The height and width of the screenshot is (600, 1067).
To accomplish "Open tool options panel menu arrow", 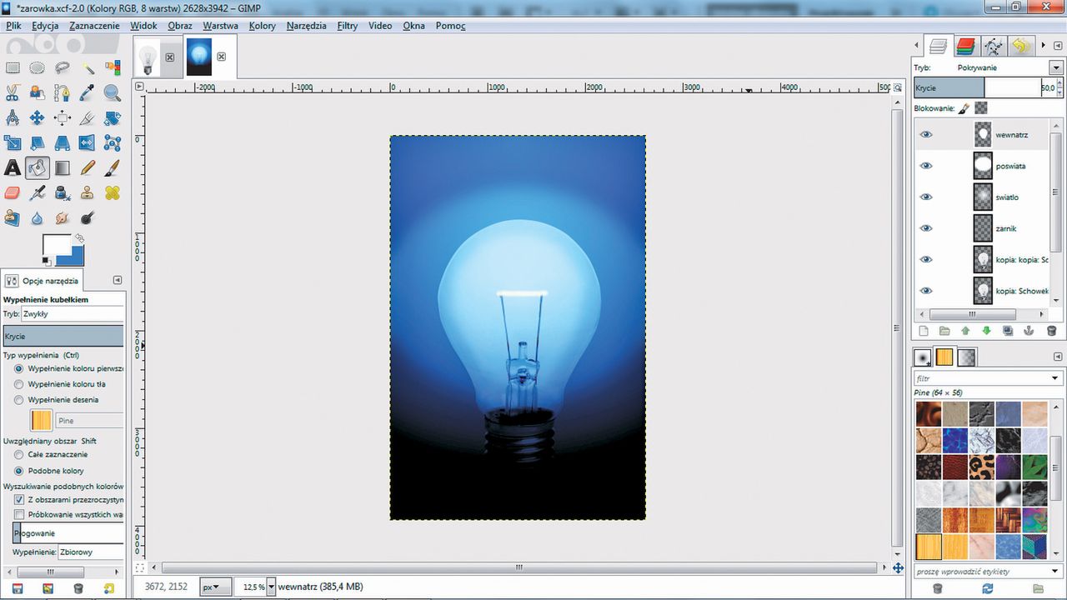I will [118, 280].
